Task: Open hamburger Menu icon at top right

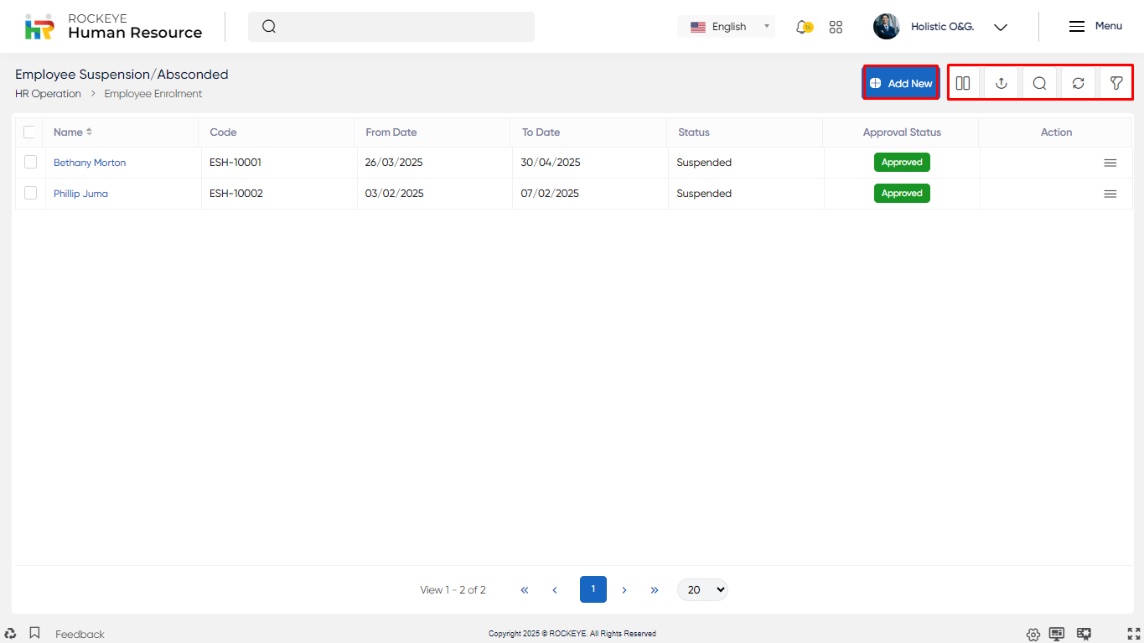Action: [1077, 26]
